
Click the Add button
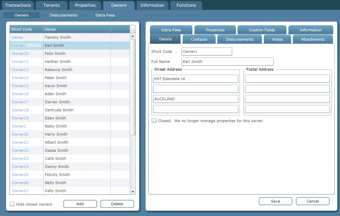point(80,204)
